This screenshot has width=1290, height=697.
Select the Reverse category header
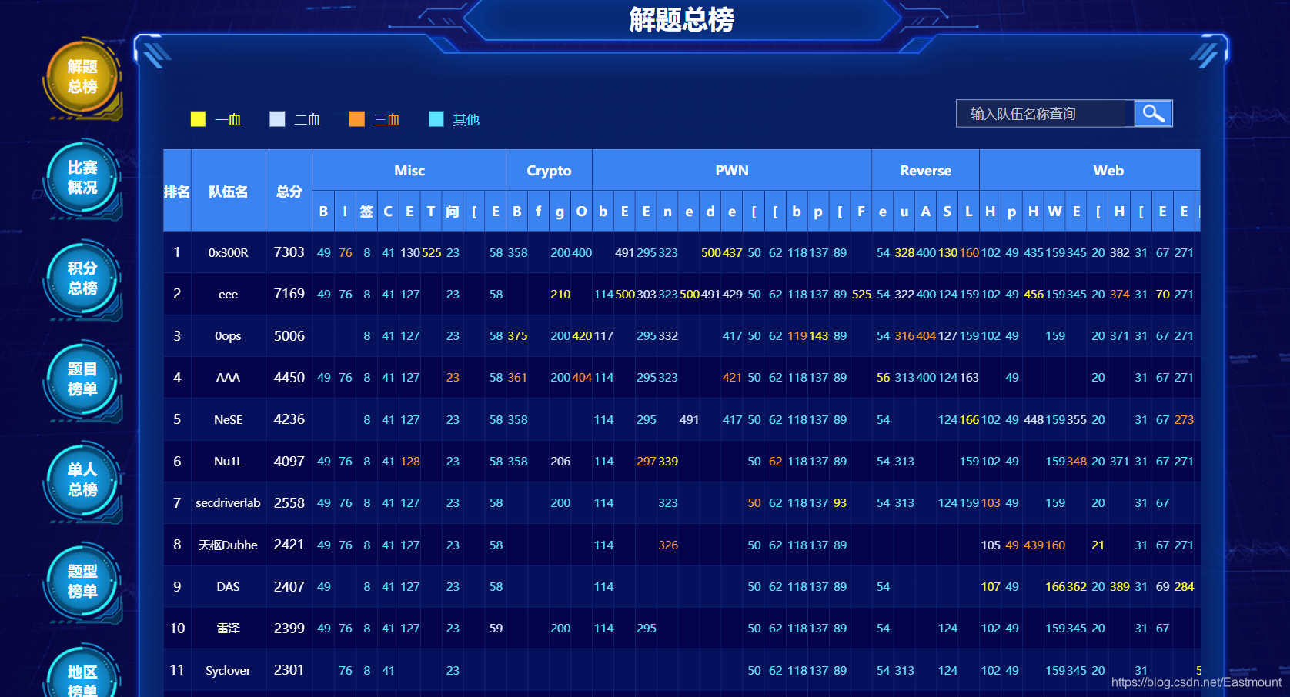(926, 170)
